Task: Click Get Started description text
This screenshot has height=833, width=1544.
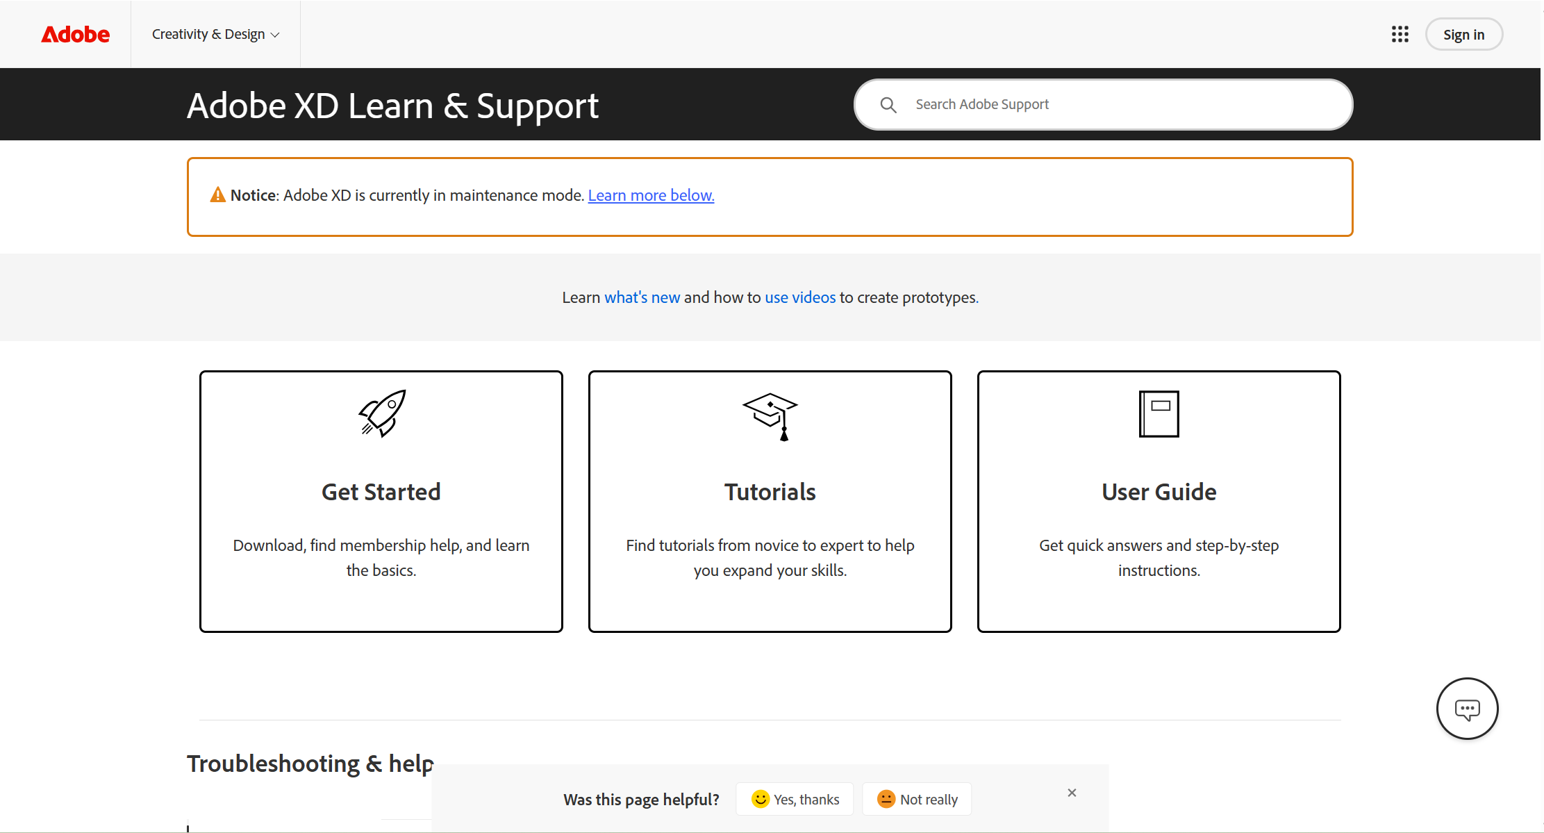Action: coord(381,558)
